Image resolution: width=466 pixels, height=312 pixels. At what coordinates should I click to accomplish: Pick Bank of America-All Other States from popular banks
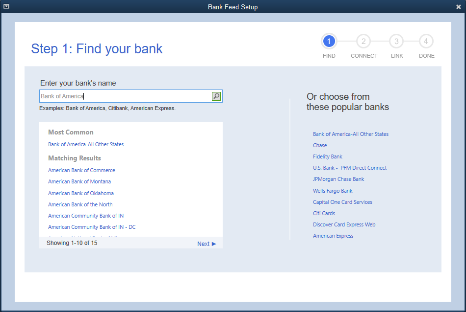coord(351,134)
